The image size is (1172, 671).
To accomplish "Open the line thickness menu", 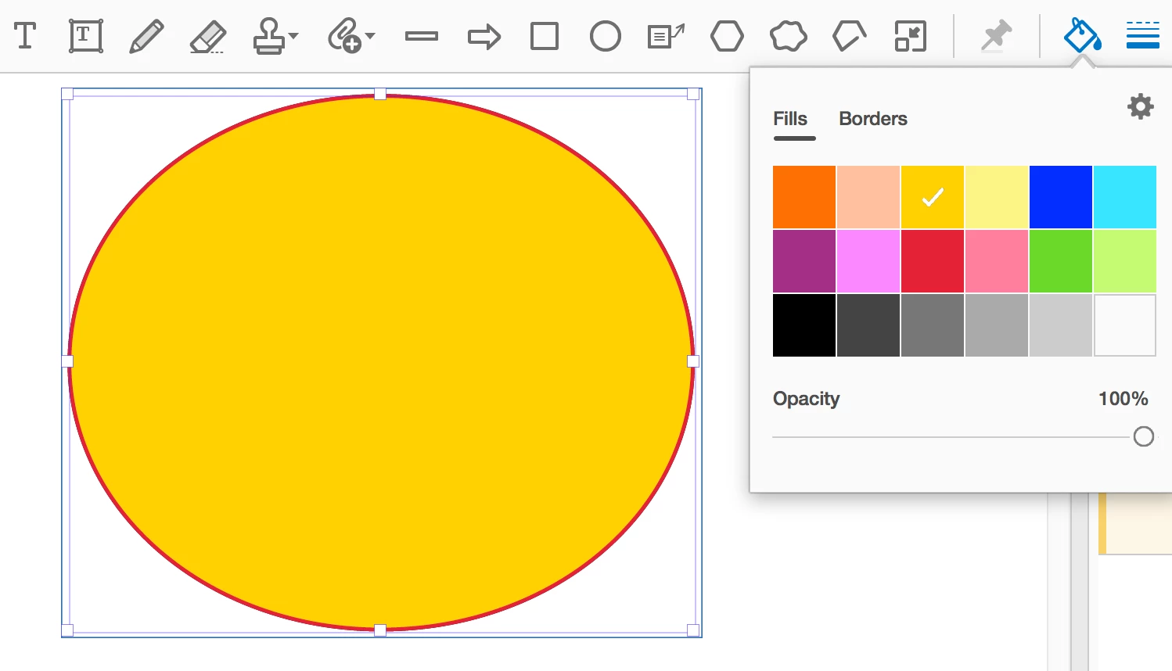I will tap(1142, 36).
